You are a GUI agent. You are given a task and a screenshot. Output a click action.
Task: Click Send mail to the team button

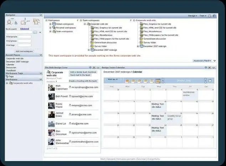[80, 75]
